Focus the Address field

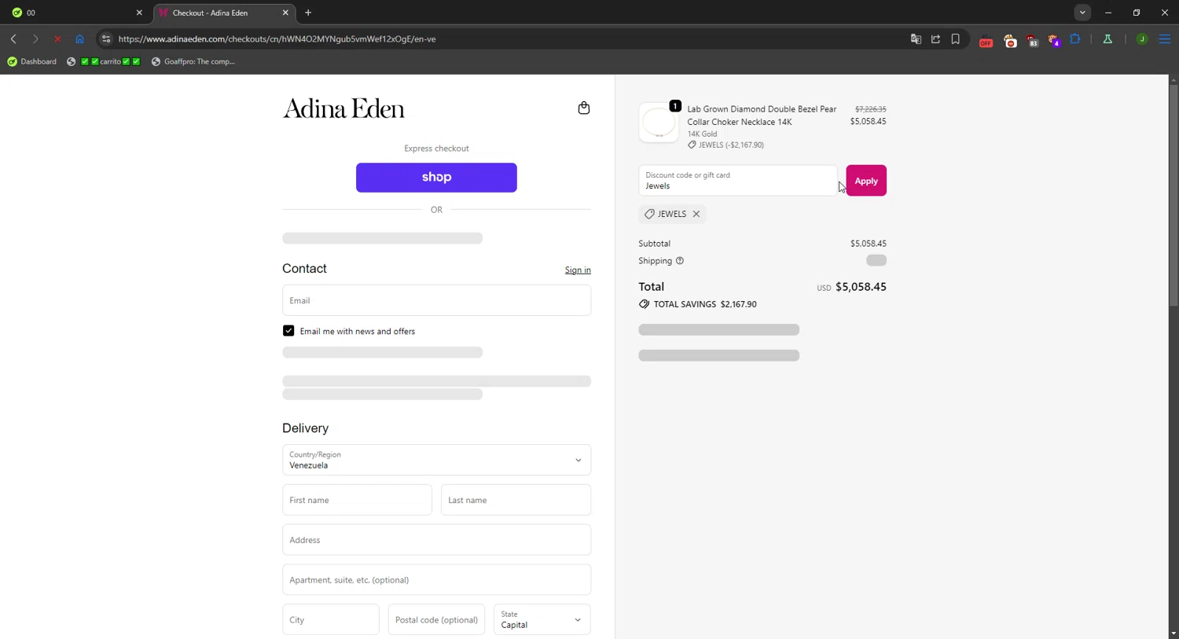pyautogui.click(x=436, y=540)
